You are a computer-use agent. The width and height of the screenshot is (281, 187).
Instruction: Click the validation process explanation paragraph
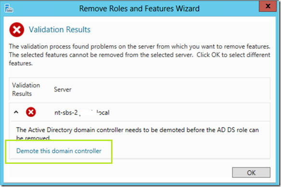pyautogui.click(x=140, y=55)
